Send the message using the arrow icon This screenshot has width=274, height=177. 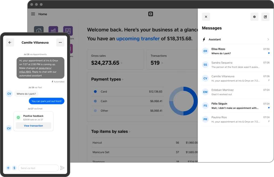pyautogui.click(x=62, y=168)
